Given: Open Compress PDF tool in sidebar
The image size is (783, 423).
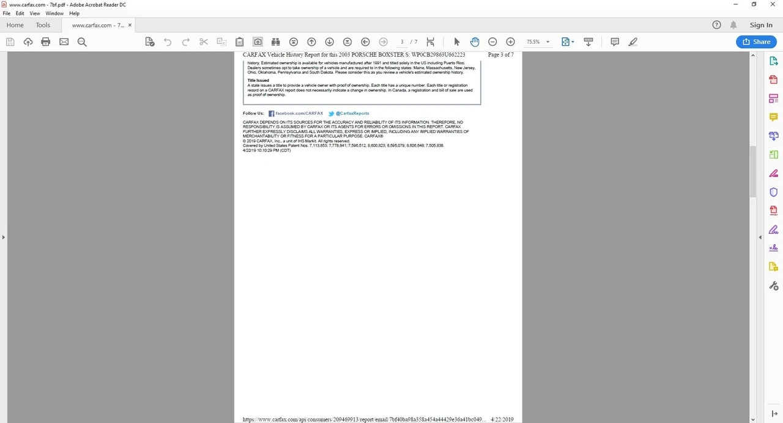Looking at the screenshot, I should (x=773, y=211).
